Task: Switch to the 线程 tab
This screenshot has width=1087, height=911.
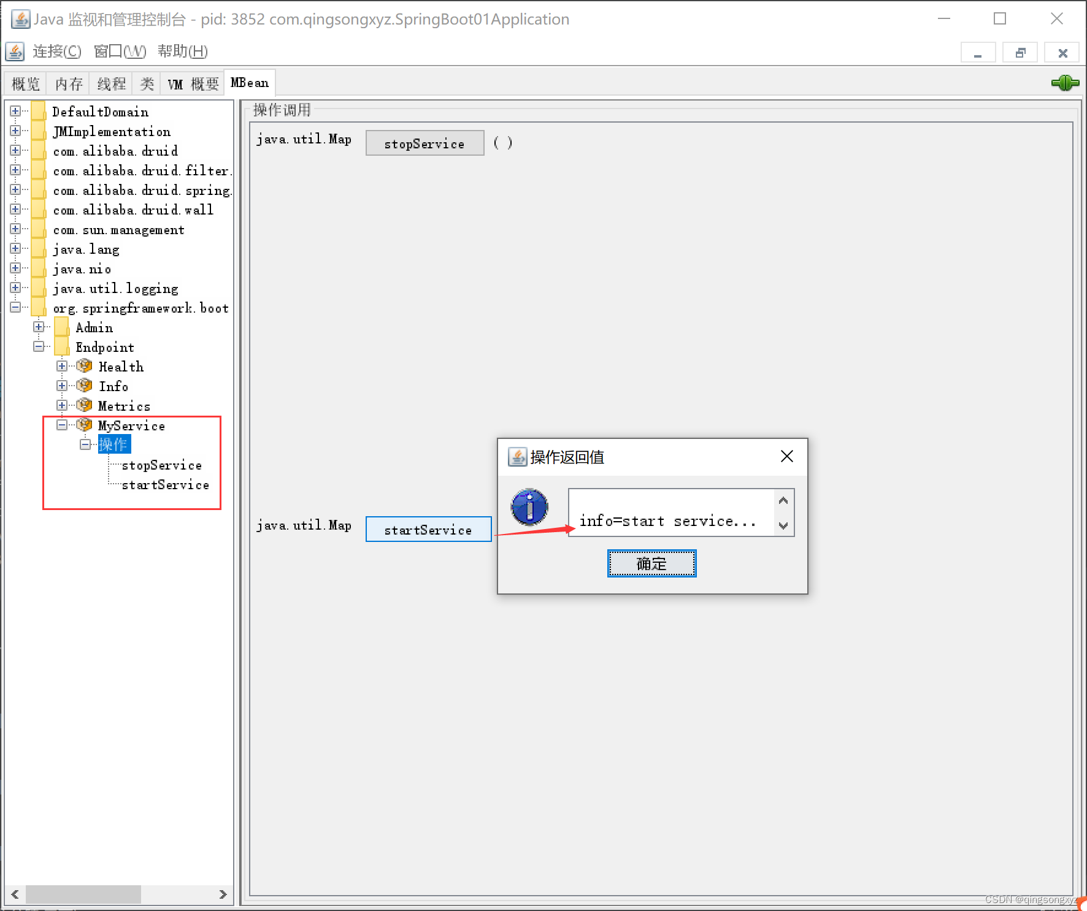Action: [111, 83]
